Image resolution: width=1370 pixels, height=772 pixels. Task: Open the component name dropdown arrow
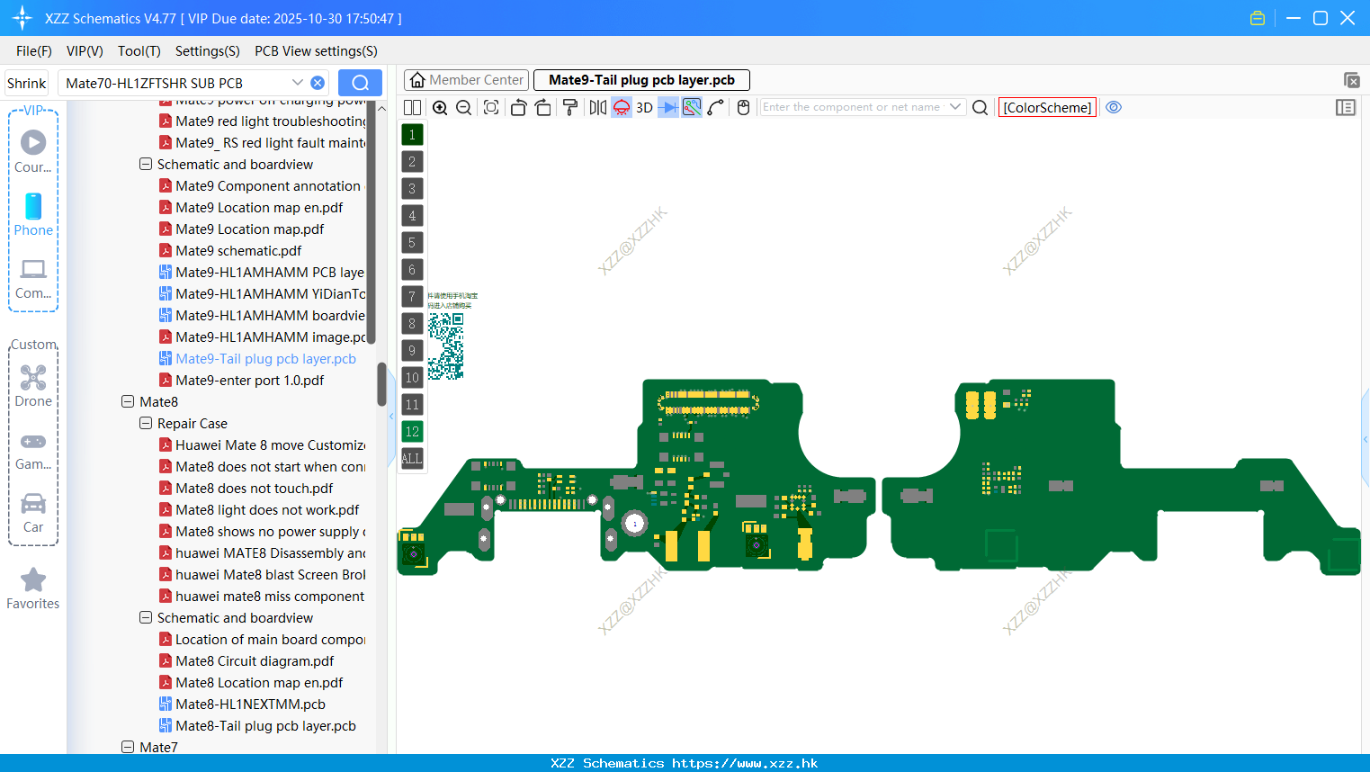pos(955,107)
